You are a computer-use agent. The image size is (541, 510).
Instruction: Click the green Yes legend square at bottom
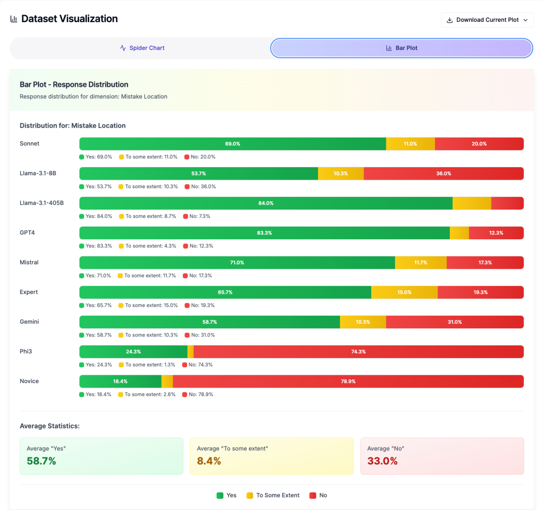pos(220,495)
